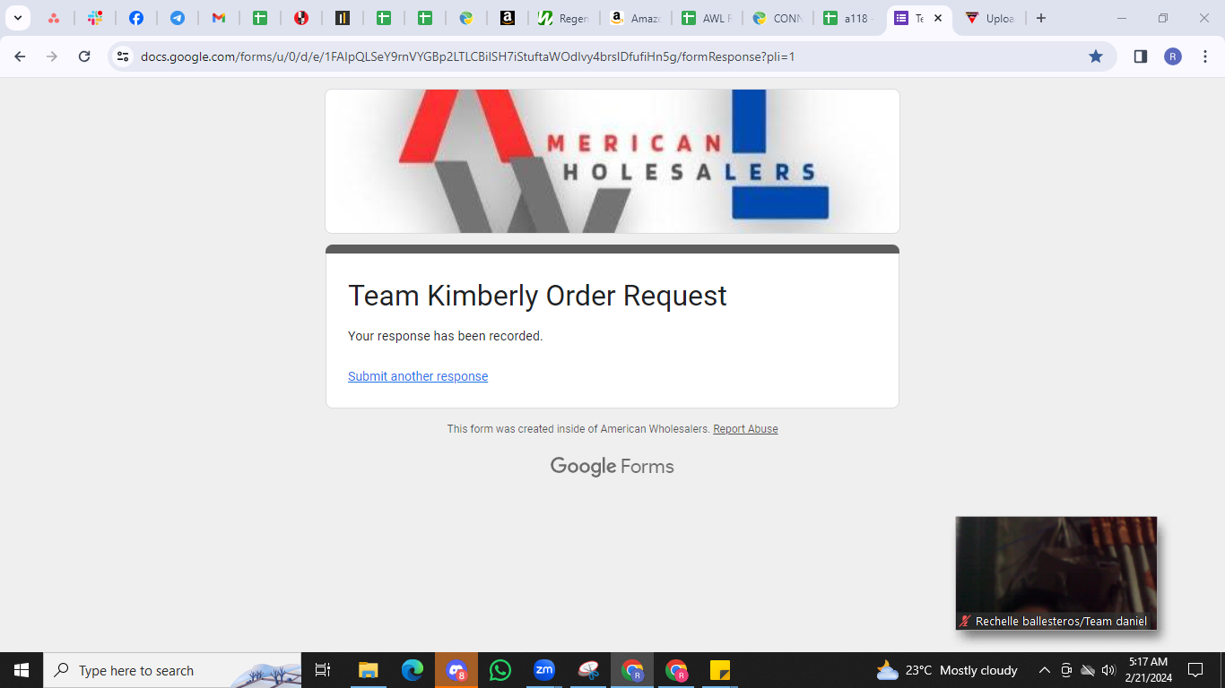Expand the tab search dropdown

(17, 18)
